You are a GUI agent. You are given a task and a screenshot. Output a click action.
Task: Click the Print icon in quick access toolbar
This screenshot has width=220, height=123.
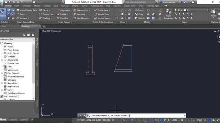point(18,2)
